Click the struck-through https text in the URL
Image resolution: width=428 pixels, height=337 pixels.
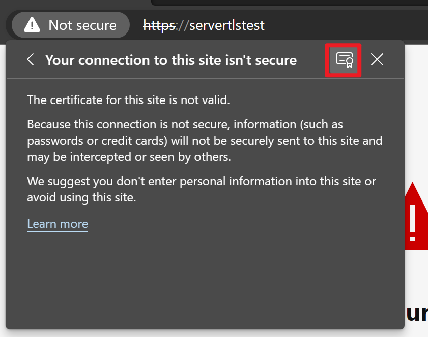(x=159, y=25)
